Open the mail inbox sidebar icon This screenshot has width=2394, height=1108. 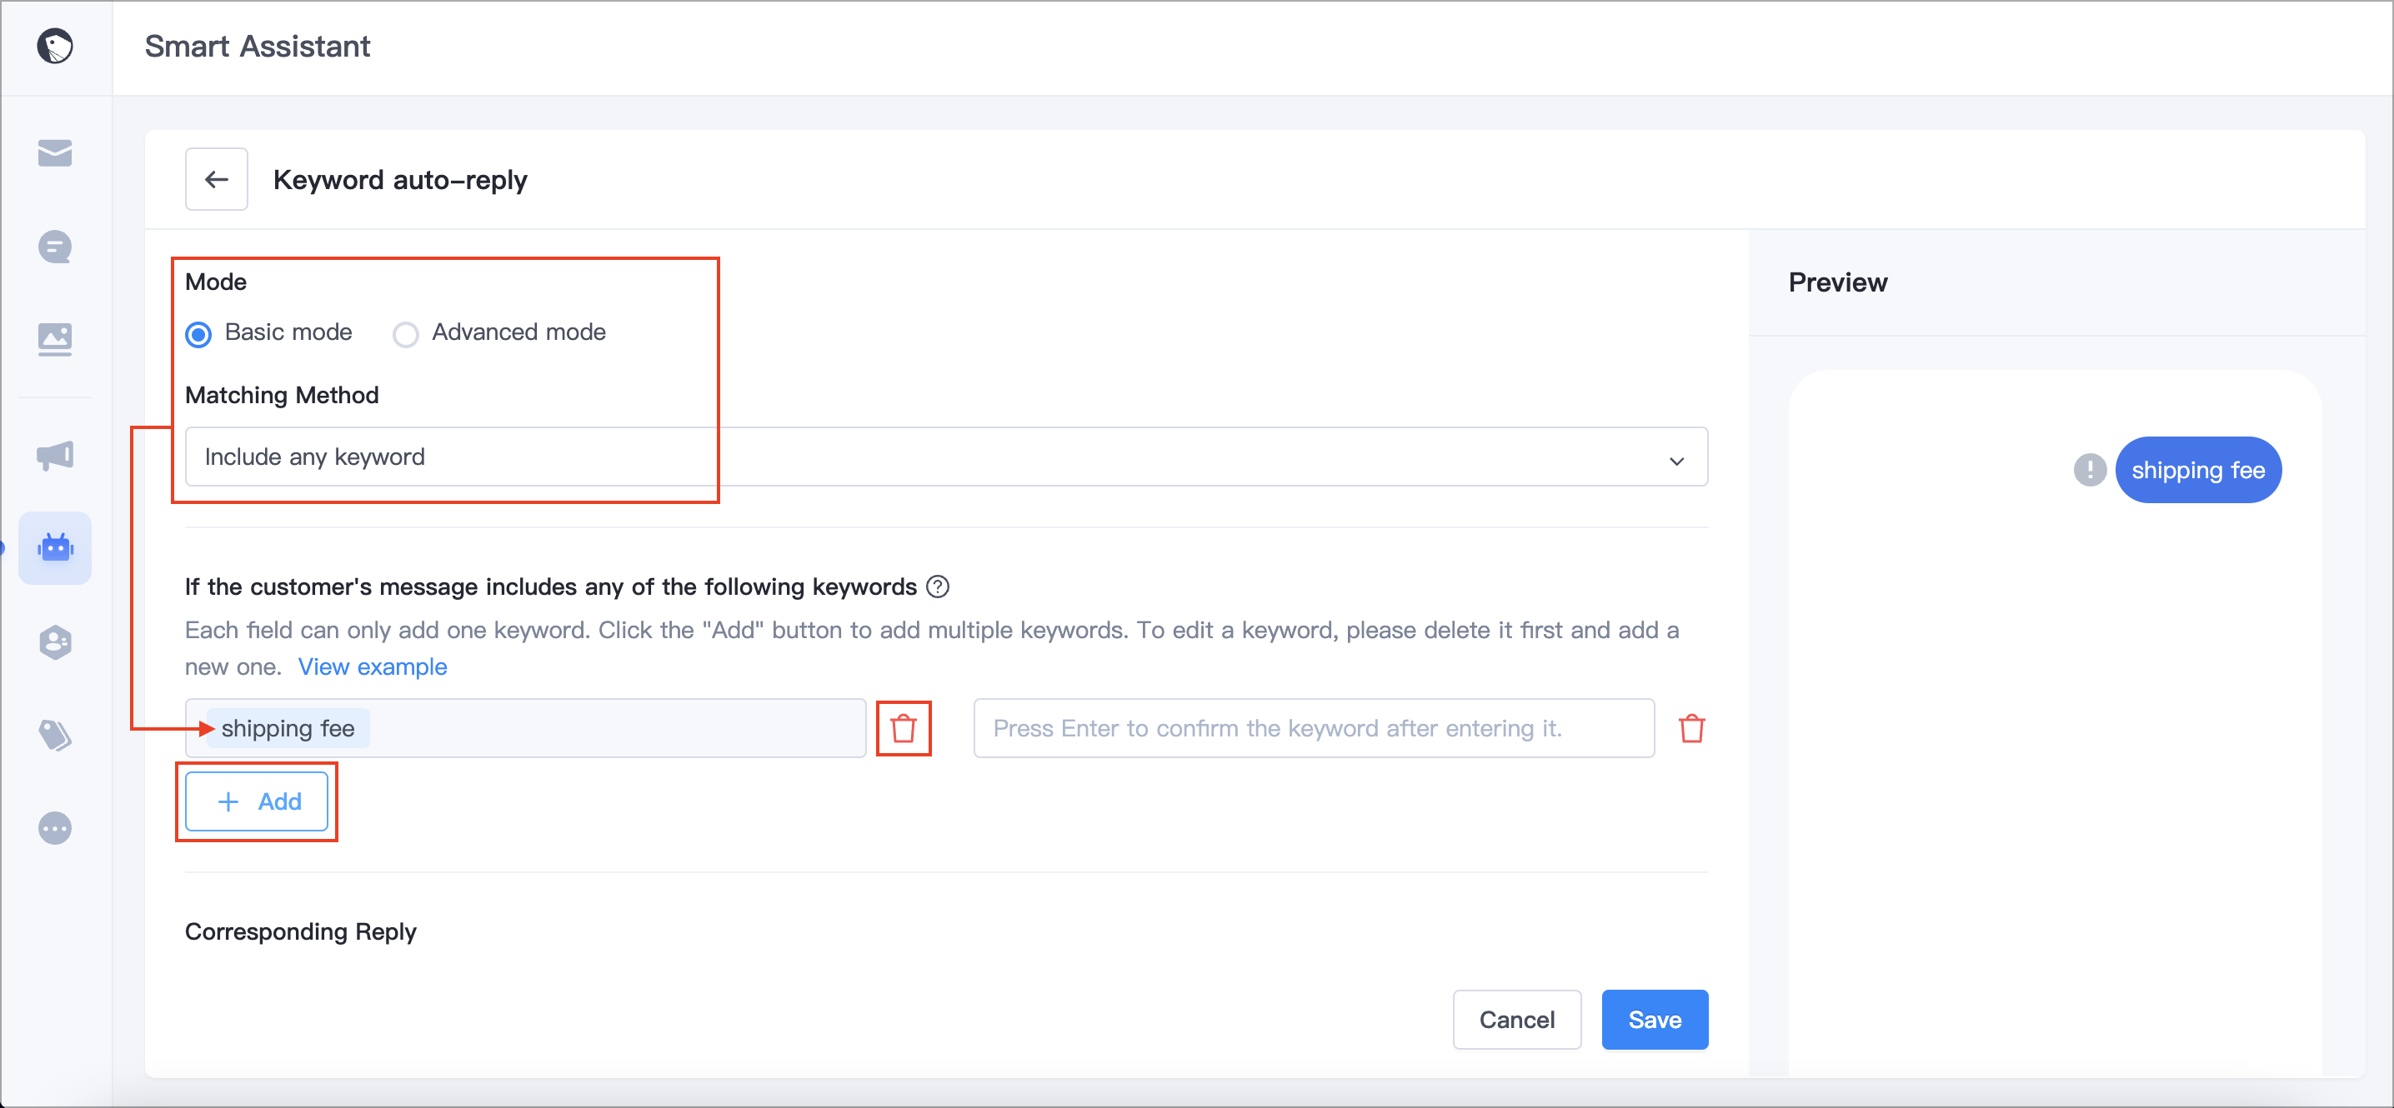(x=55, y=152)
